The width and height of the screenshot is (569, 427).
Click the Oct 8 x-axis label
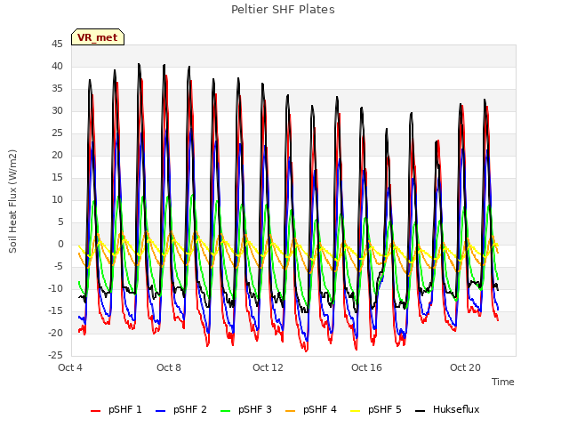169,367
